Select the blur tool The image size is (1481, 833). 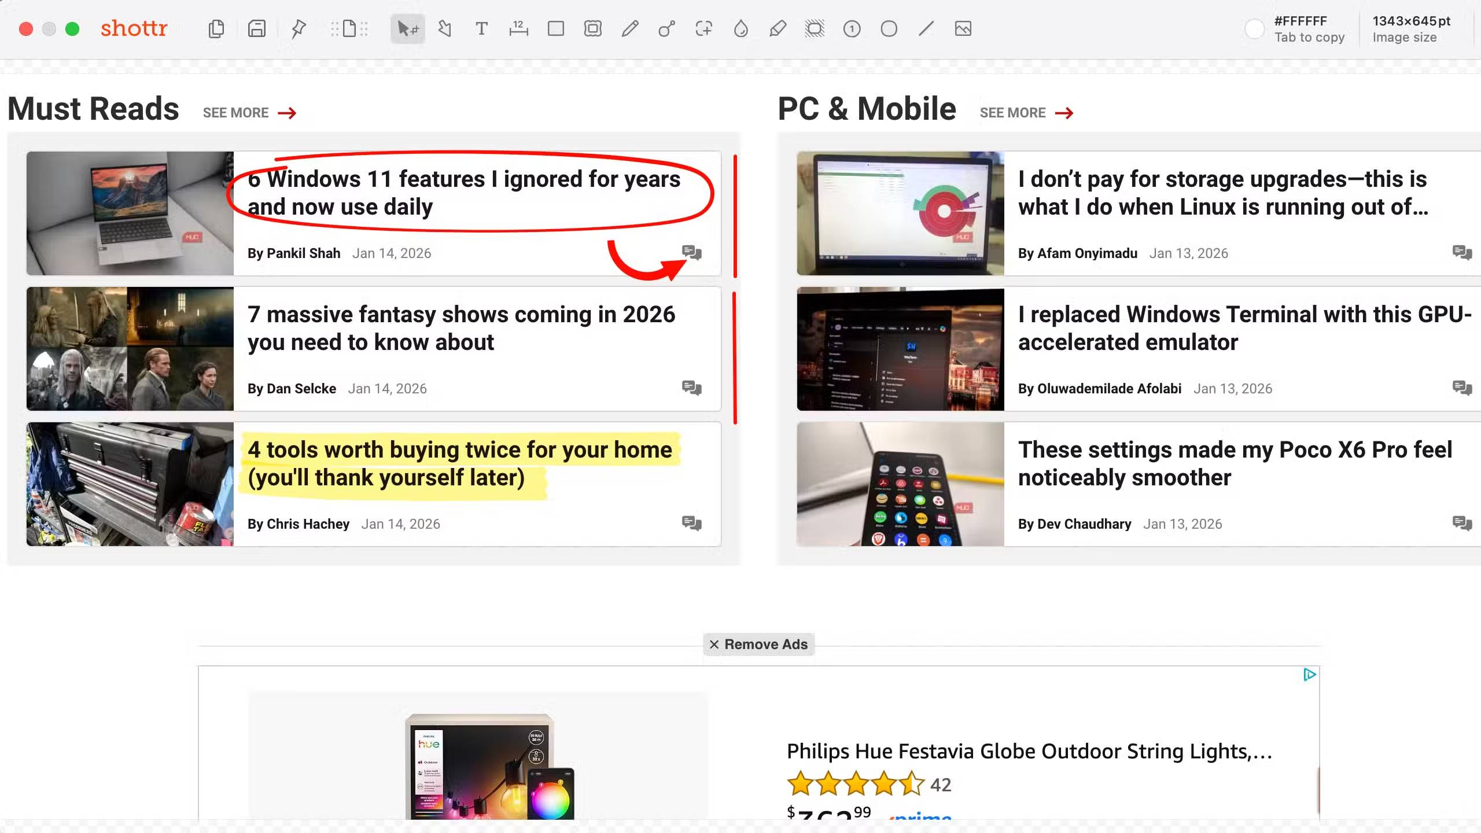(x=741, y=28)
